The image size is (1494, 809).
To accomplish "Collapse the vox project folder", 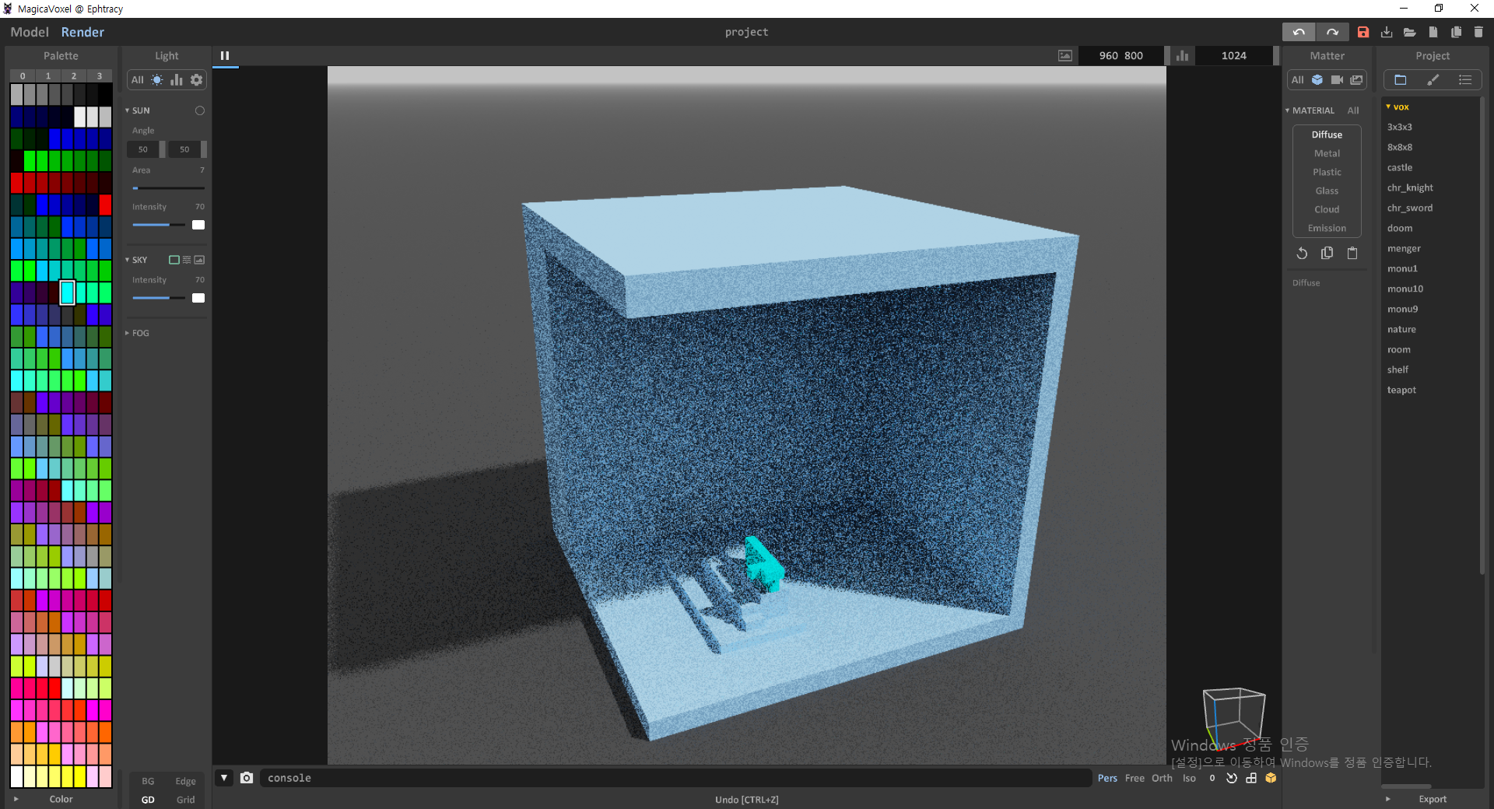I will [x=1388, y=107].
